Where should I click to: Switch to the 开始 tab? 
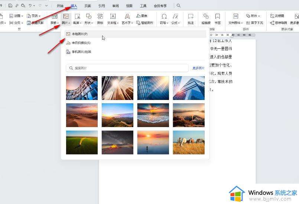point(60,6)
